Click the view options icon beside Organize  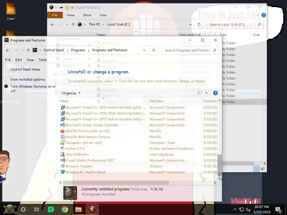pyautogui.click(x=200, y=93)
